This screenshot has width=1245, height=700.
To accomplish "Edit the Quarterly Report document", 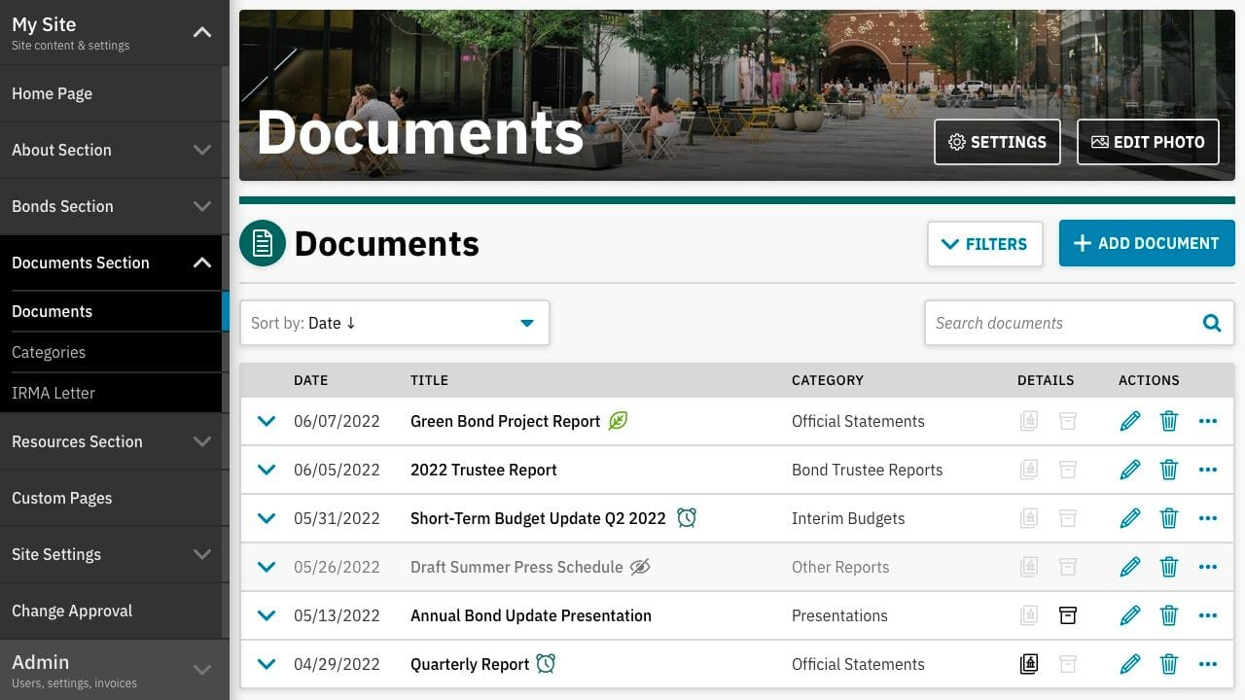I will coord(1129,664).
